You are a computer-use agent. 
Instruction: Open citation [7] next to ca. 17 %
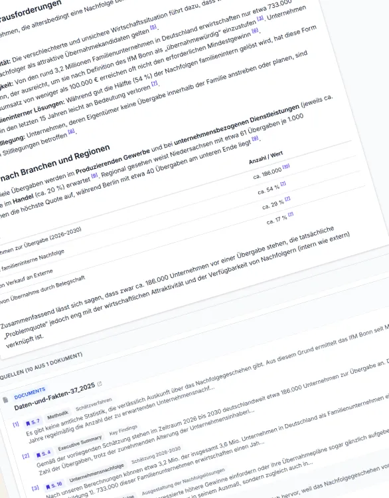[291, 214]
